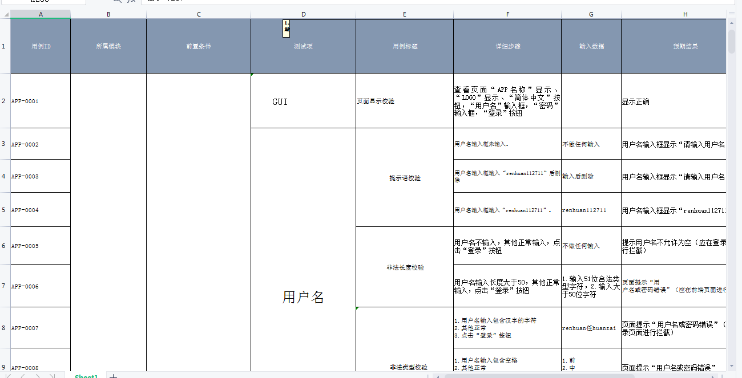Viewport: 742px width, 378px height.
Task: Click the 预期结果 header cell
Action: tap(674, 46)
